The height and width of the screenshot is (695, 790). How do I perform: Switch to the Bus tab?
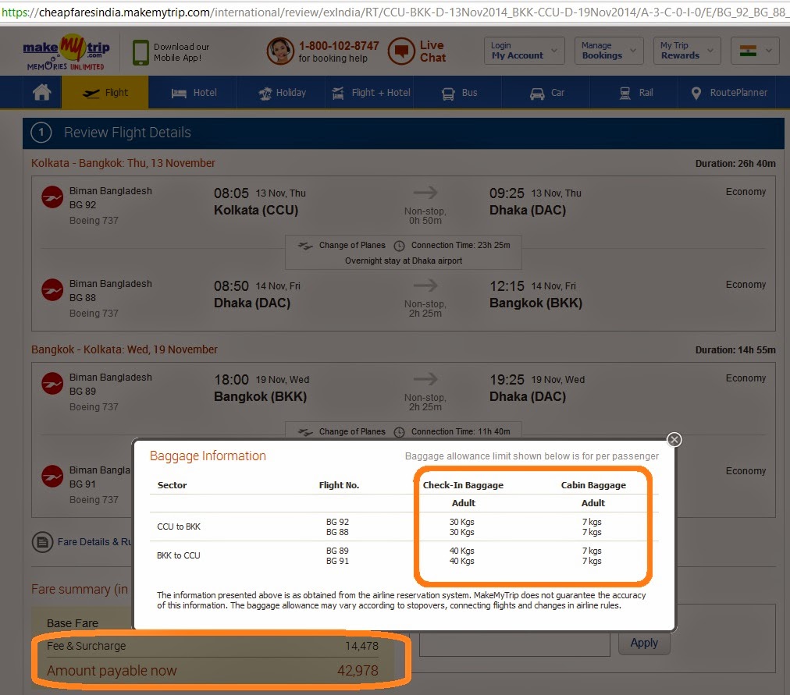458,93
